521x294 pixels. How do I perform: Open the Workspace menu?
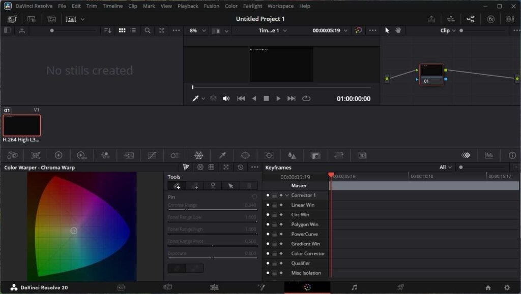[280, 6]
